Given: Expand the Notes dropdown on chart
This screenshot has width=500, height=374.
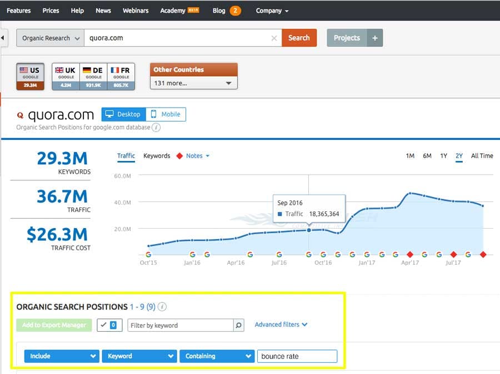Looking at the screenshot, I should (x=198, y=156).
